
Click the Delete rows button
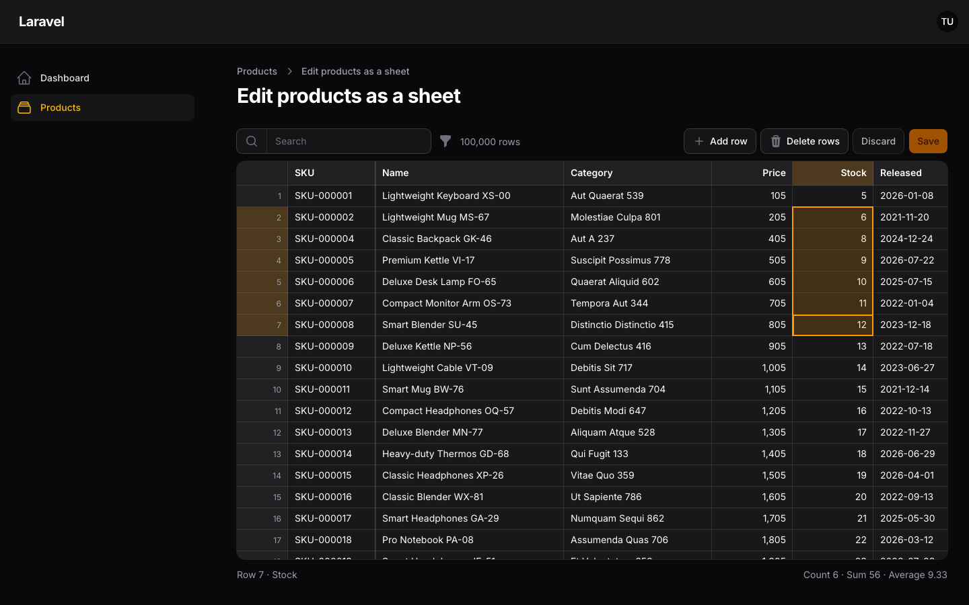pos(804,141)
